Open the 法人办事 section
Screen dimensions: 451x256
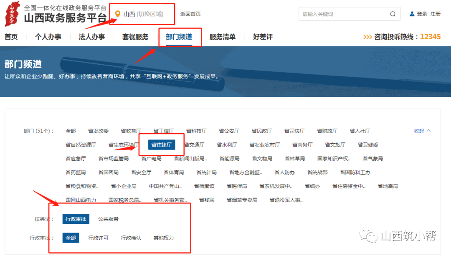[92, 37]
